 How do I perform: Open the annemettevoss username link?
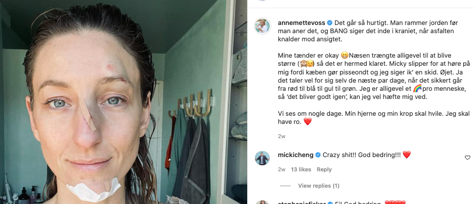[301, 23]
